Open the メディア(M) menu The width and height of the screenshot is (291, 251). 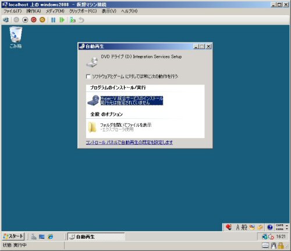pos(55,11)
